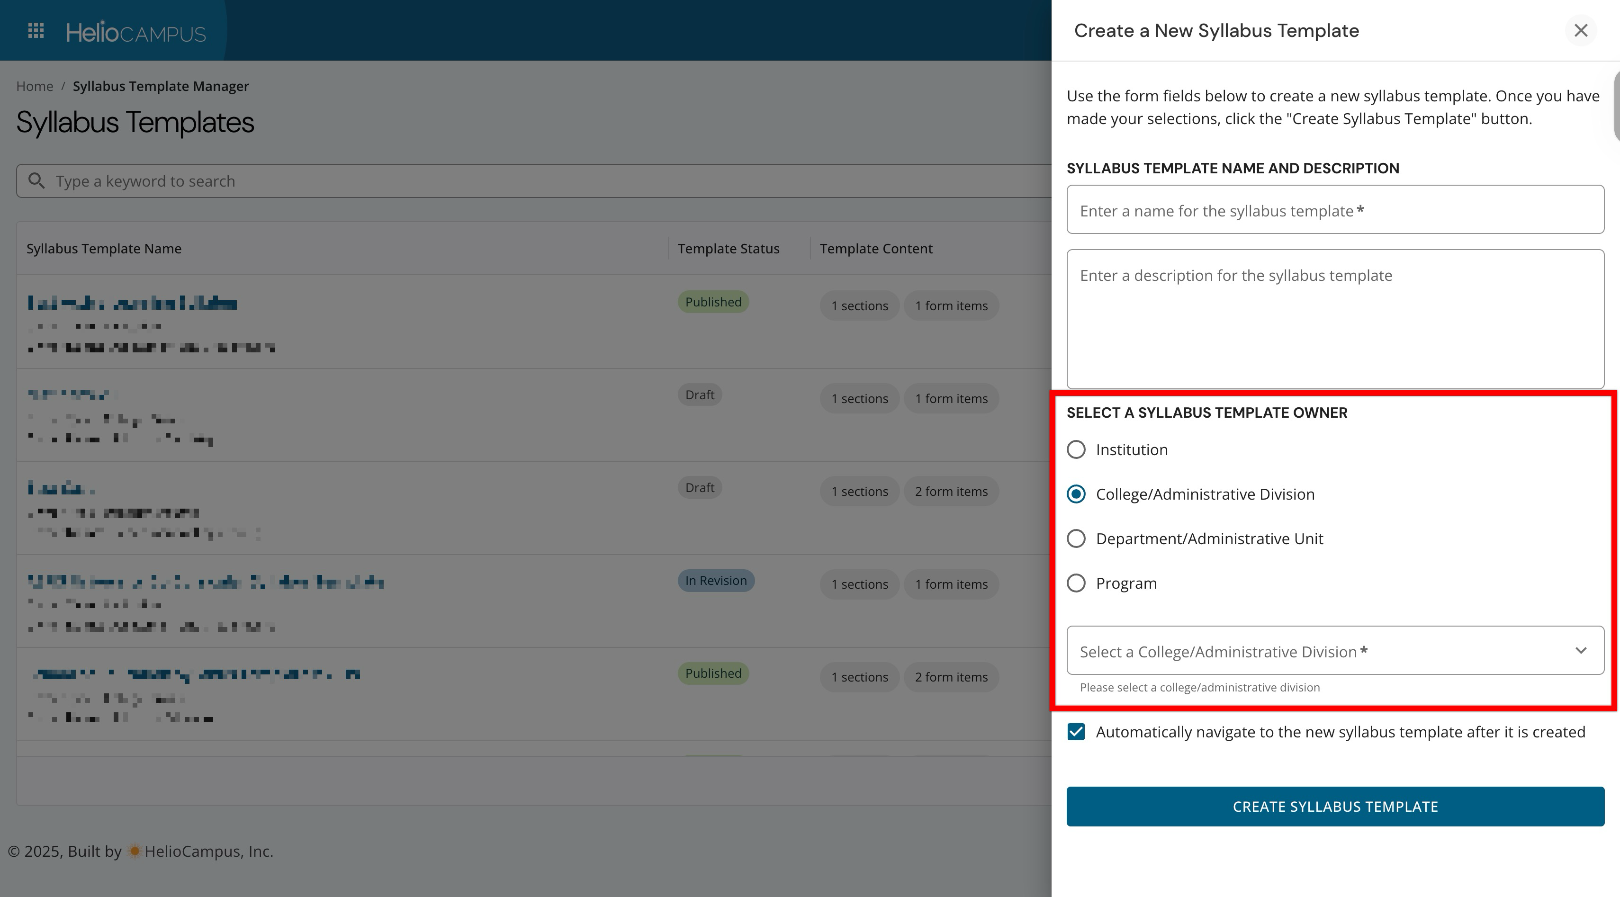Click the dropdown chevron arrow

tap(1580, 651)
